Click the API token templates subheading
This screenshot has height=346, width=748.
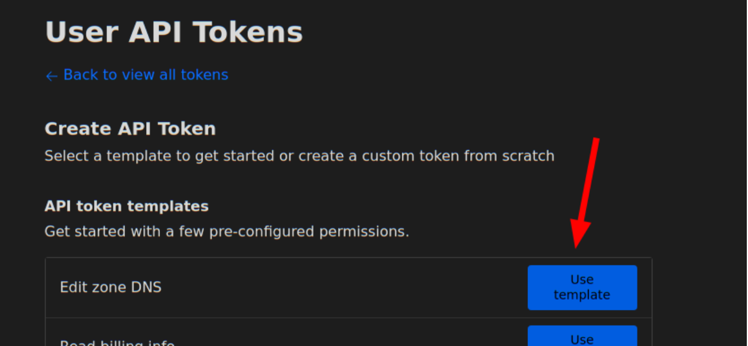(x=126, y=207)
